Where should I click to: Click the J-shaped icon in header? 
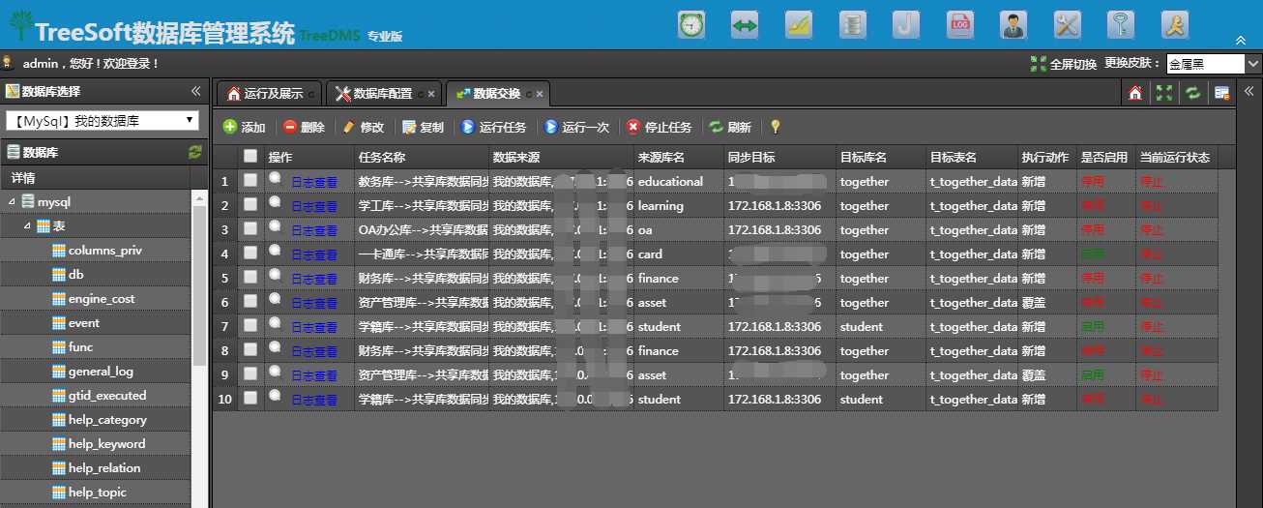(x=905, y=25)
